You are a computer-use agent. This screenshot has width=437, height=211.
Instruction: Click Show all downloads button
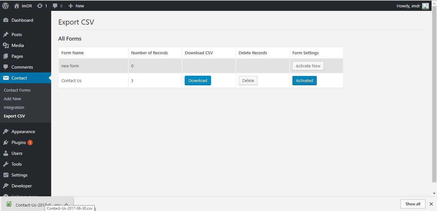click(413, 204)
